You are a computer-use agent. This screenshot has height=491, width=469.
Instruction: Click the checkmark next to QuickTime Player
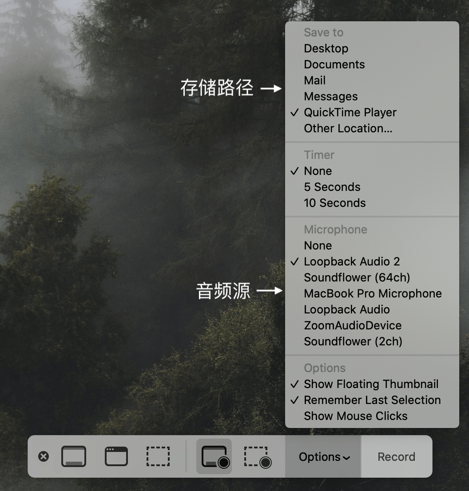294,112
